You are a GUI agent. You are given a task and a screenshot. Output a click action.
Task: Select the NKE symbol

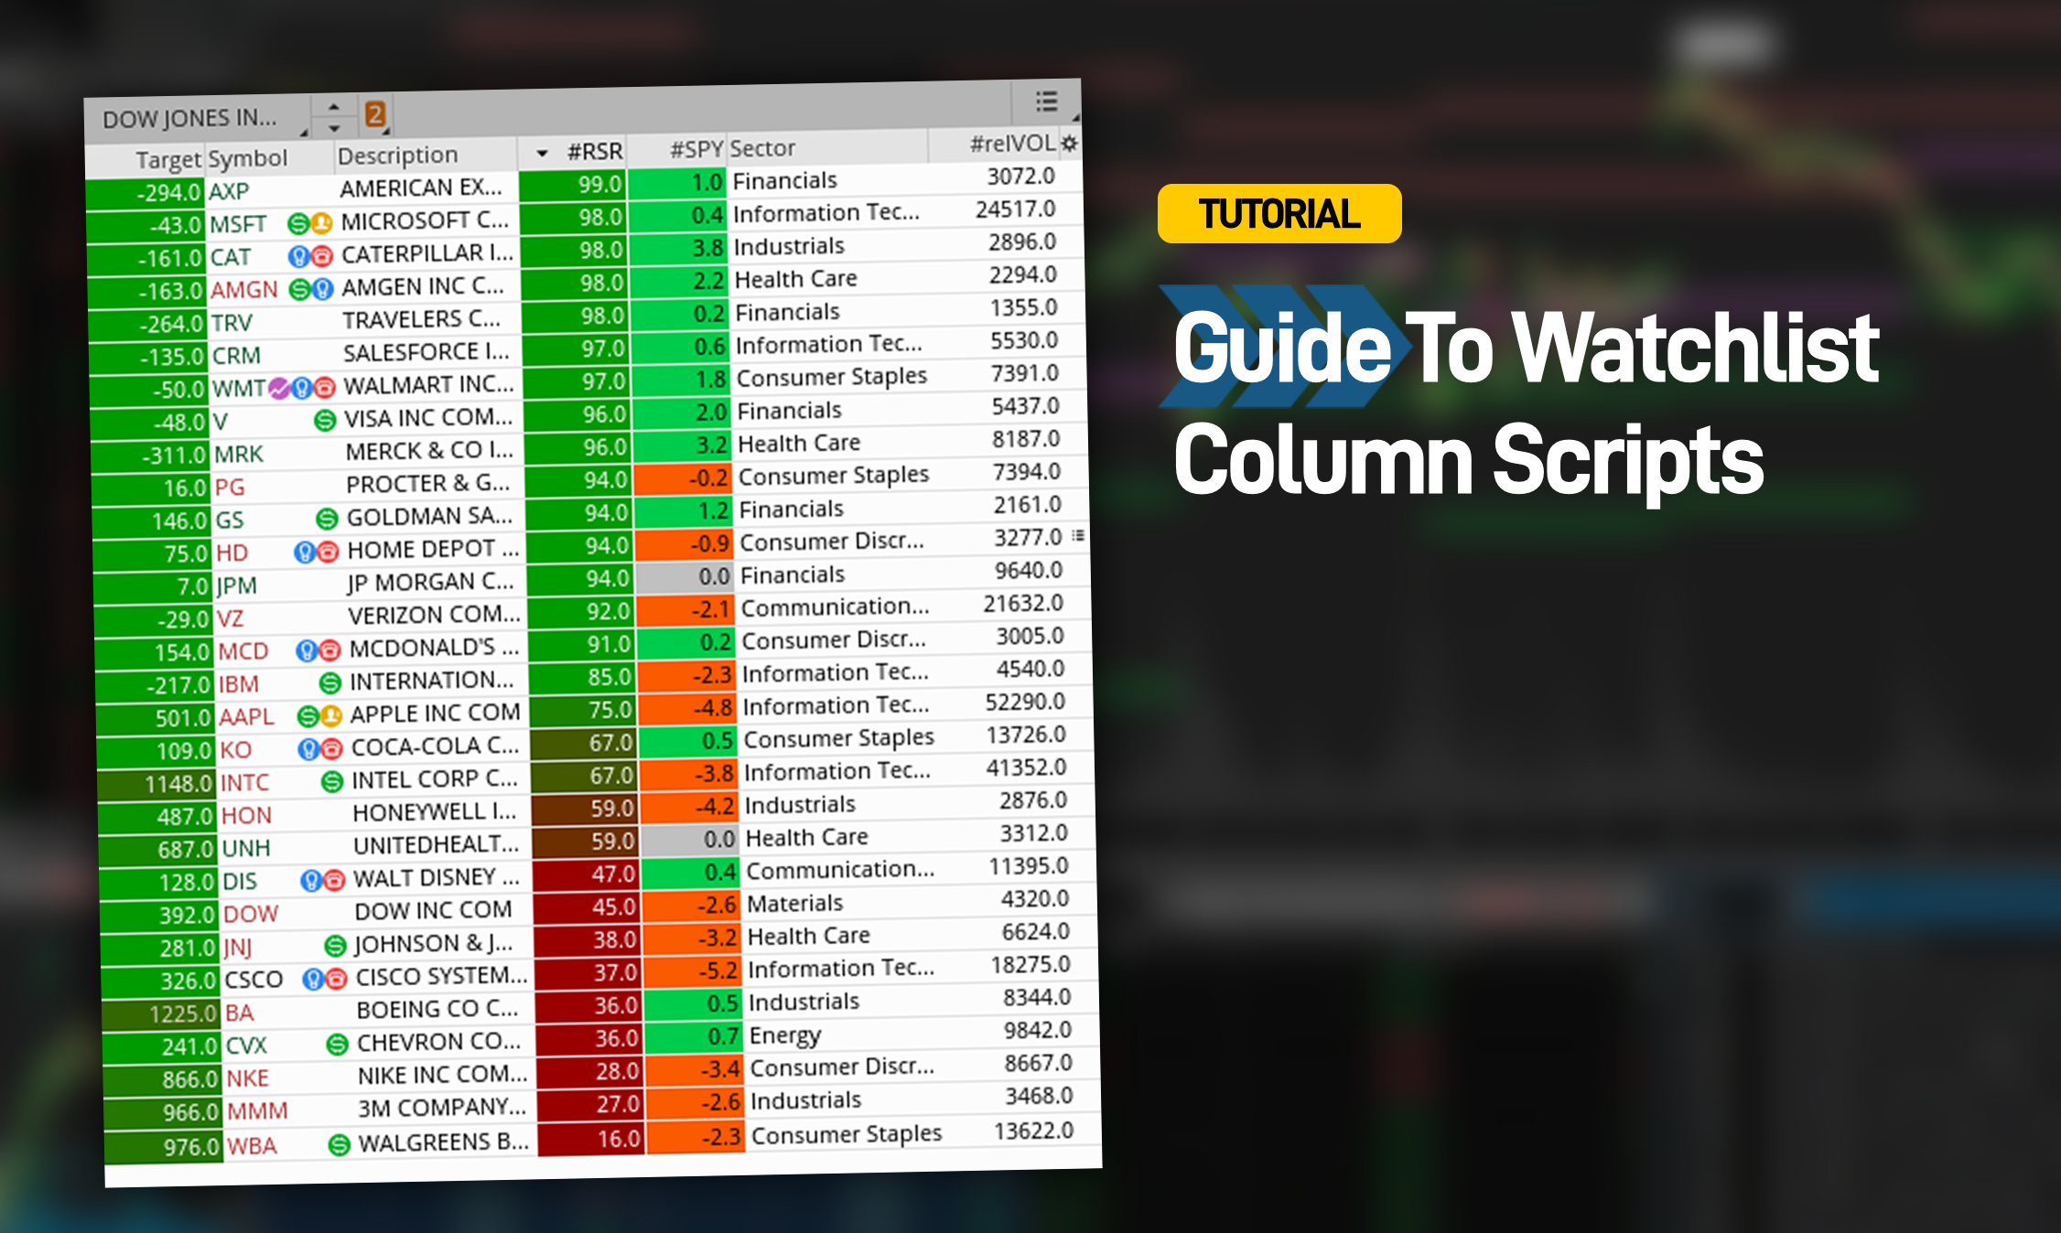(248, 1079)
